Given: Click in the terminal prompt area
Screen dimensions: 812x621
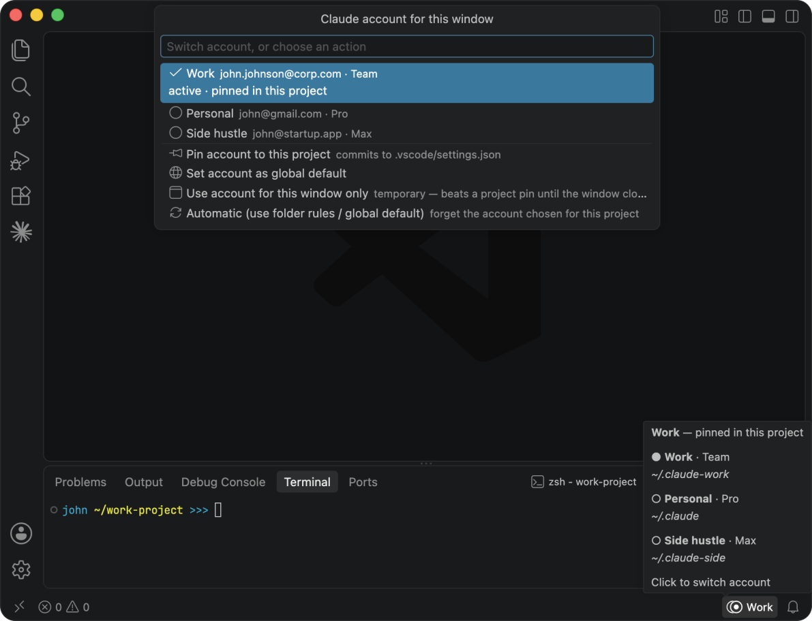Looking at the screenshot, I should pos(218,510).
